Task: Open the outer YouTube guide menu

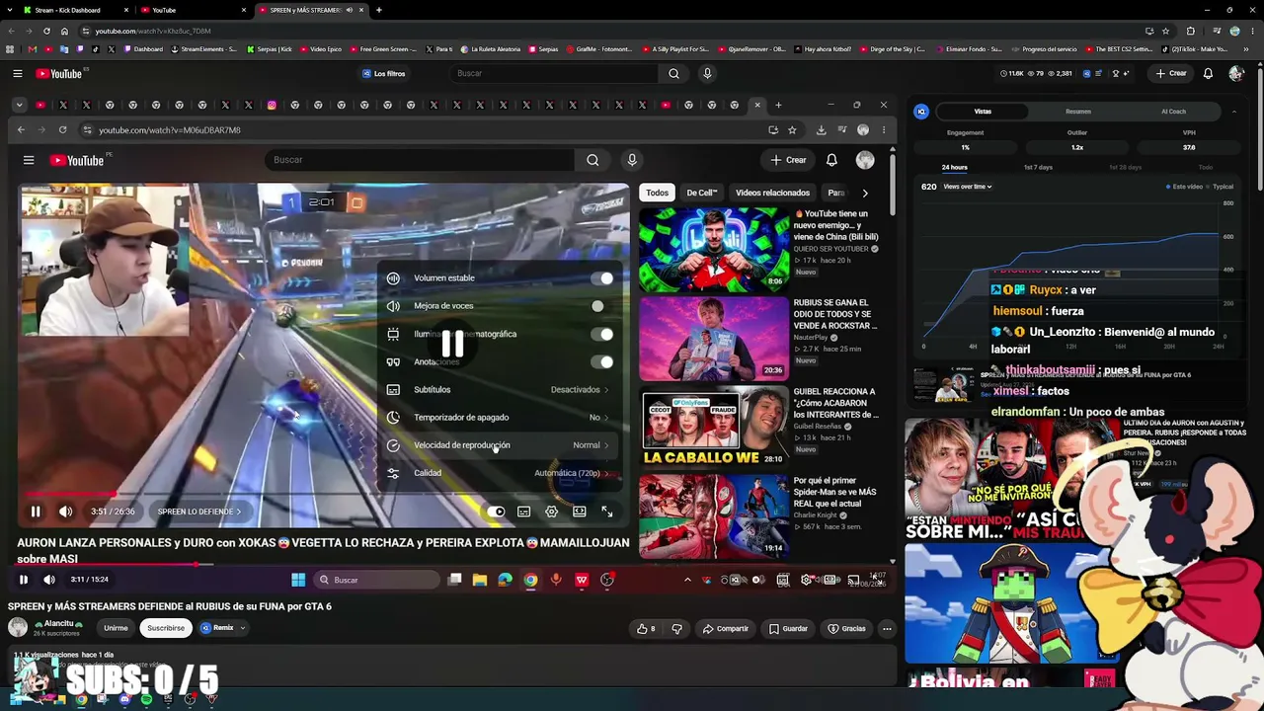Action: point(18,73)
